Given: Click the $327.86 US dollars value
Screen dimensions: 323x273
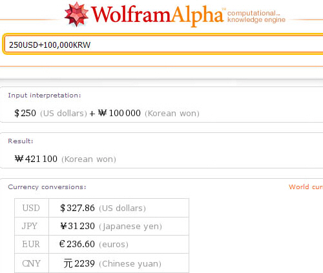Looking at the screenshot, I should tap(103, 208).
